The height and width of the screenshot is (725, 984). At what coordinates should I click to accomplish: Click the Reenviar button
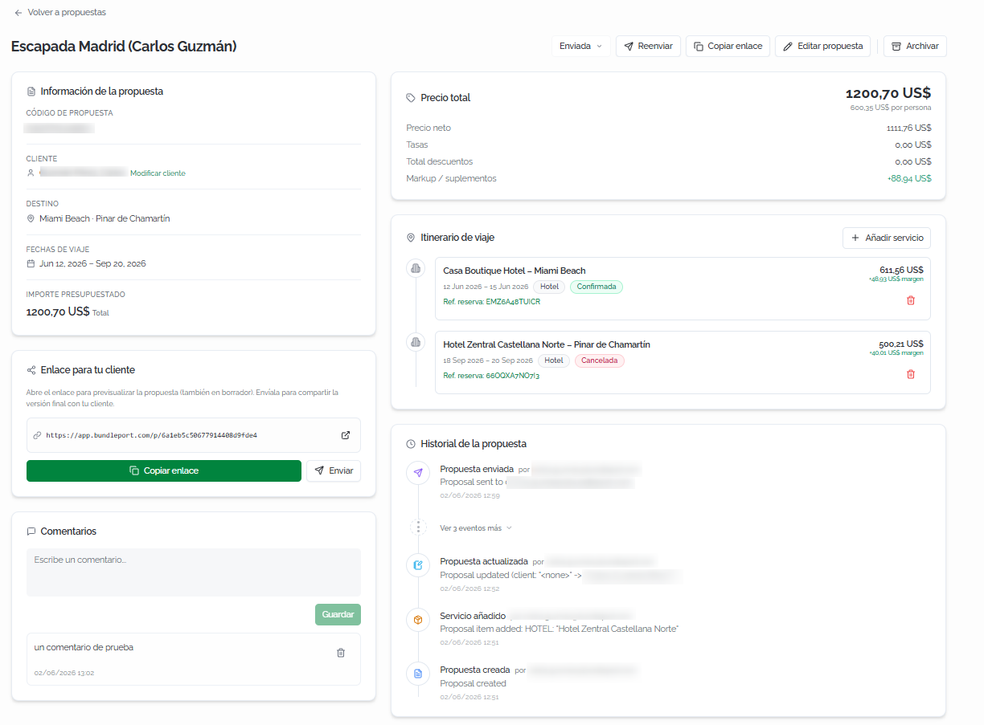click(648, 46)
